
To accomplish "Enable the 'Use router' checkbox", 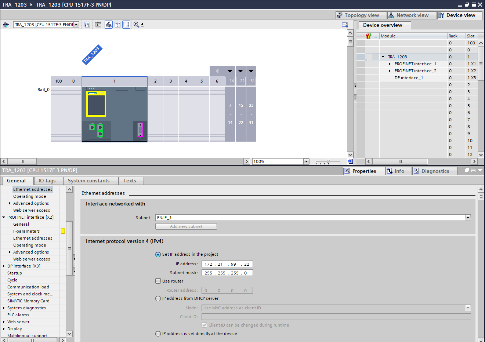I will pos(158,281).
